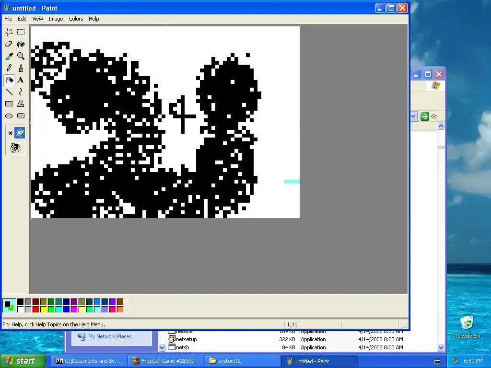Image resolution: width=491 pixels, height=368 pixels.
Task: Click the Airbrush spray can tool
Action: [x=9, y=80]
